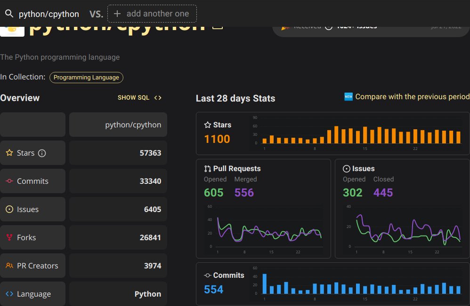The height and width of the screenshot is (306, 470).
Task: Click the Stars info circle icon
Action: (42, 153)
